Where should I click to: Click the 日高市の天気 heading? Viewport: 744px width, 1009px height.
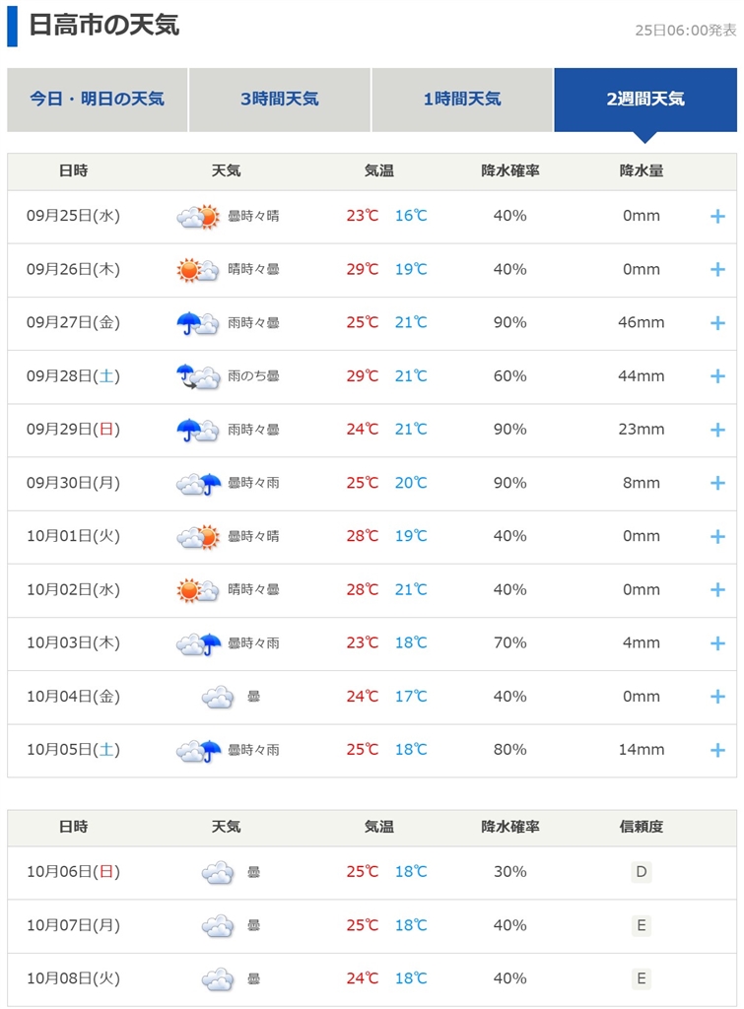(103, 26)
